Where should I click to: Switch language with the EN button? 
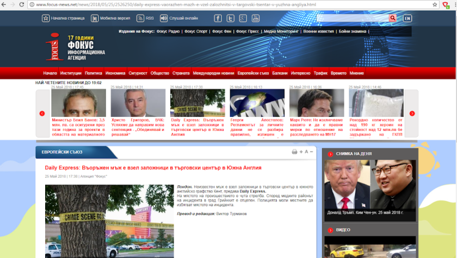coord(407,18)
